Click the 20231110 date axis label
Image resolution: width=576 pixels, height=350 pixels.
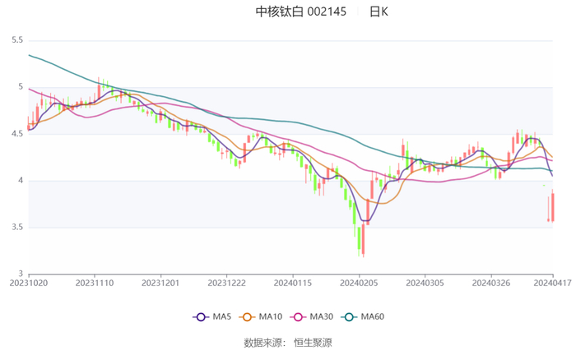point(95,283)
